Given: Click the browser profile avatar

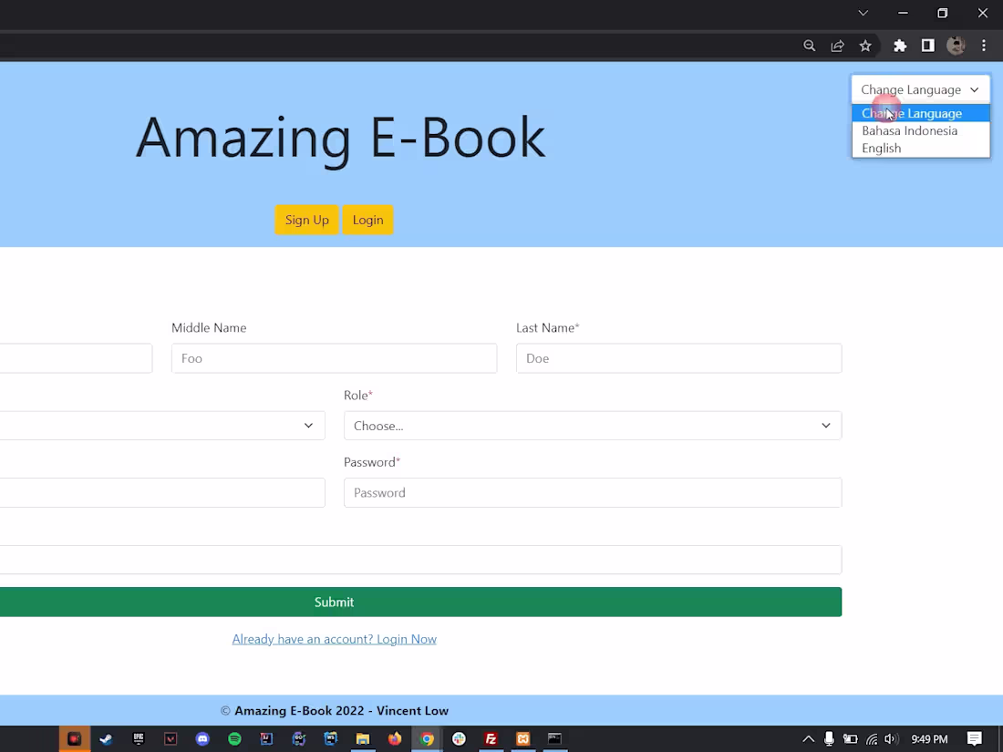Looking at the screenshot, I should (955, 46).
